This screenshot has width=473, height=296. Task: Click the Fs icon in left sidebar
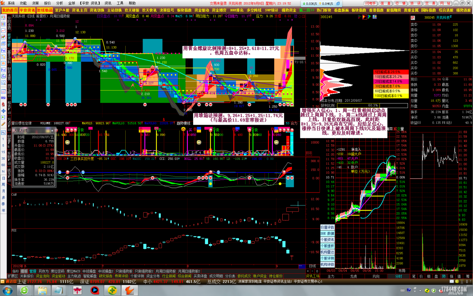coord(3,132)
